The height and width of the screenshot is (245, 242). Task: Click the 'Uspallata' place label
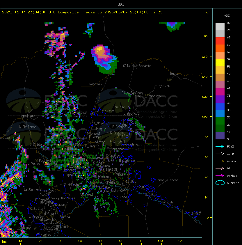click(27, 116)
